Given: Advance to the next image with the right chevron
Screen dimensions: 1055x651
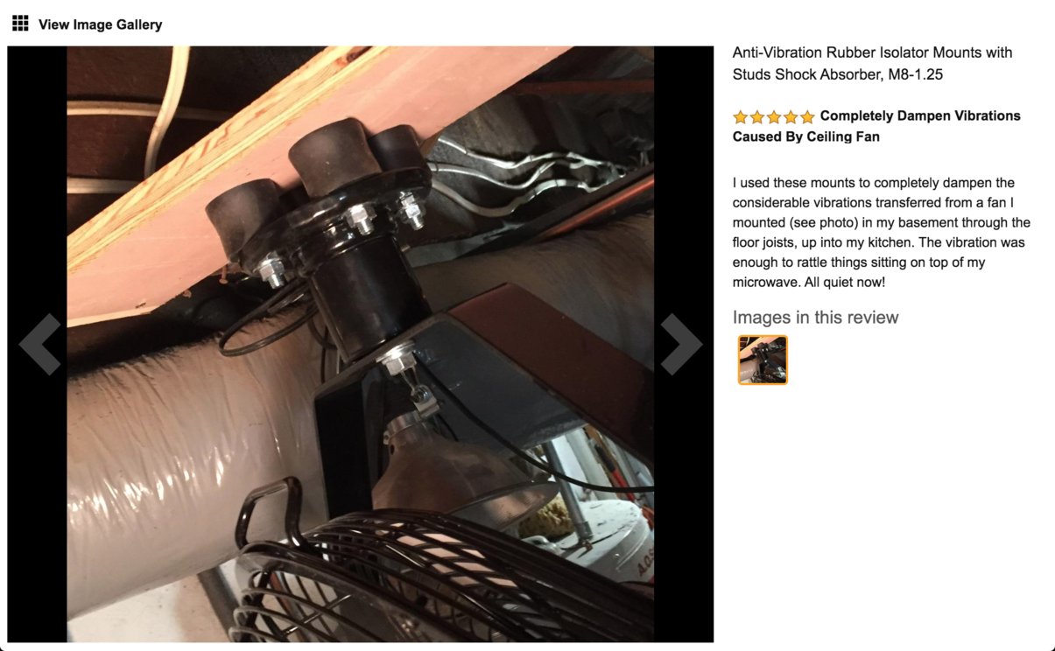Looking at the screenshot, I should [681, 344].
